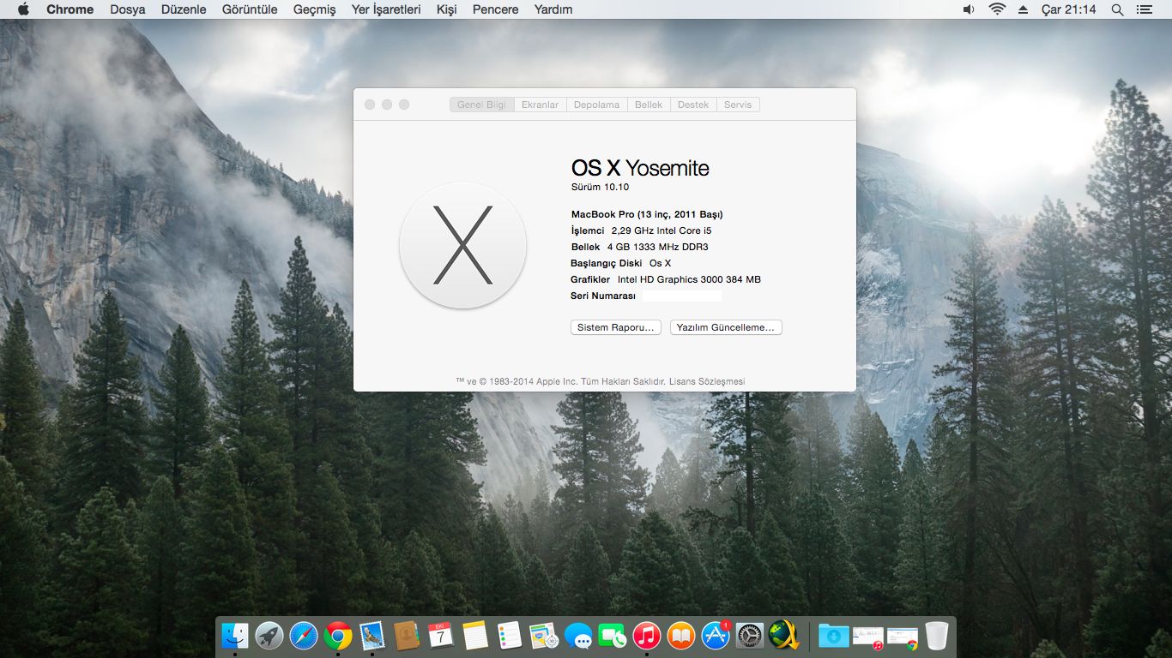
Task: Click the İşlemci 2,29 GHz Intel Core i5 line
Action: 641,230
